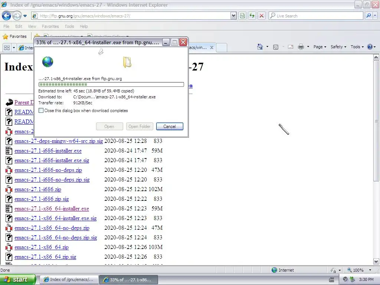Open the Help menu
The width and height of the screenshot is (380, 285).
point(83,26)
